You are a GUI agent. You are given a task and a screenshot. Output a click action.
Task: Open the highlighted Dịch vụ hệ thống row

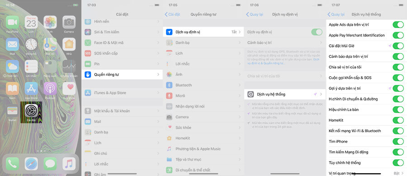(285, 94)
